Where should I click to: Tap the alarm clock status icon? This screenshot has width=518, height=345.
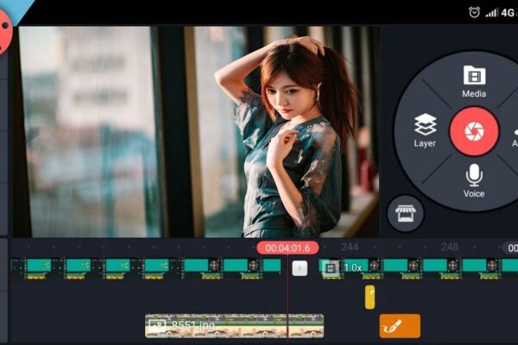(x=474, y=13)
